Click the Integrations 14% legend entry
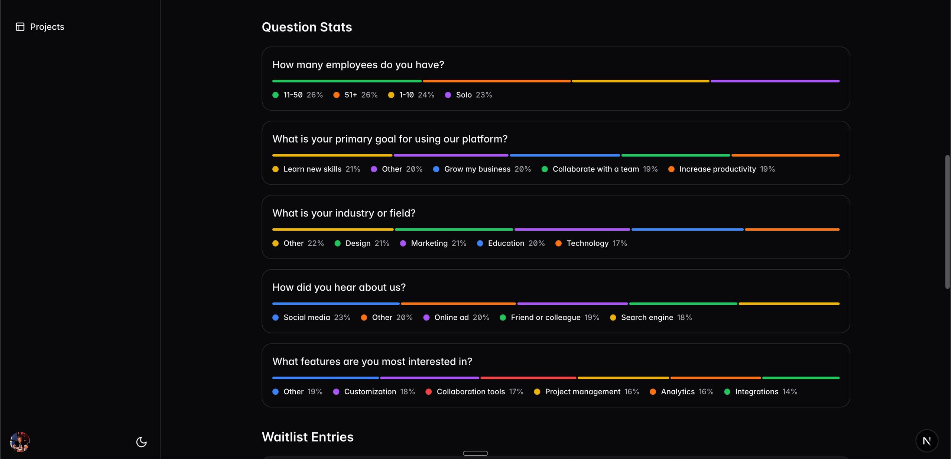 (x=766, y=392)
